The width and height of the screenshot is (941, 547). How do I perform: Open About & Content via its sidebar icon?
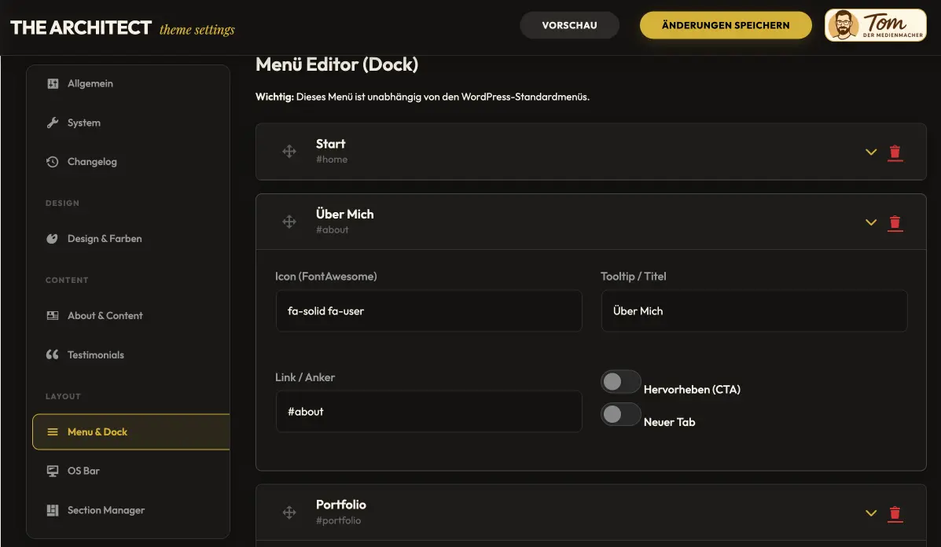tap(53, 315)
